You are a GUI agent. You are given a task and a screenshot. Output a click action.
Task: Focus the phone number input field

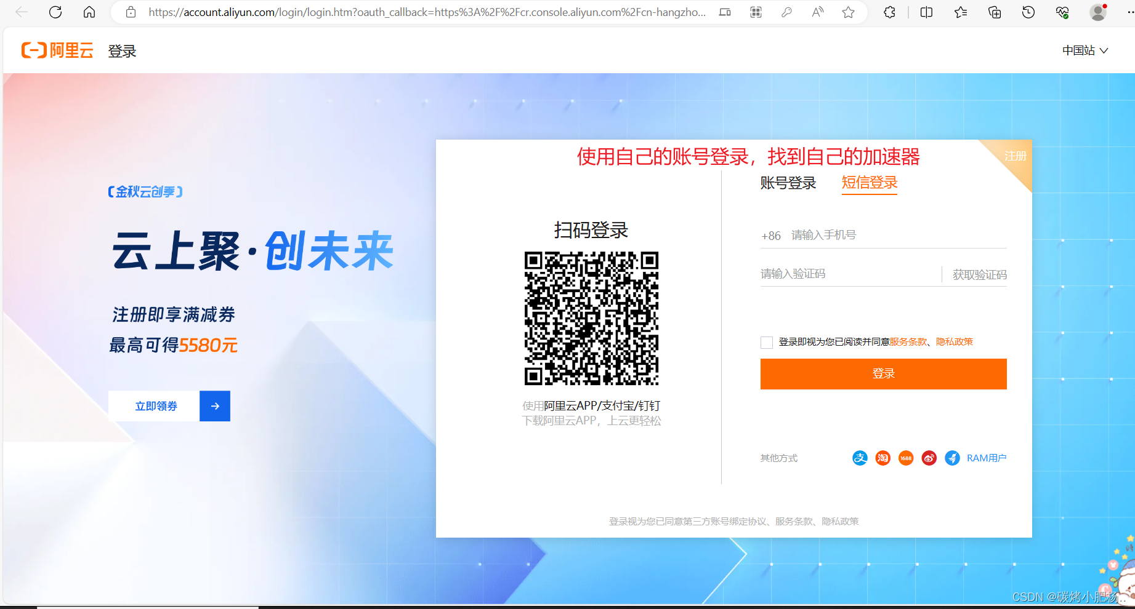(x=898, y=235)
